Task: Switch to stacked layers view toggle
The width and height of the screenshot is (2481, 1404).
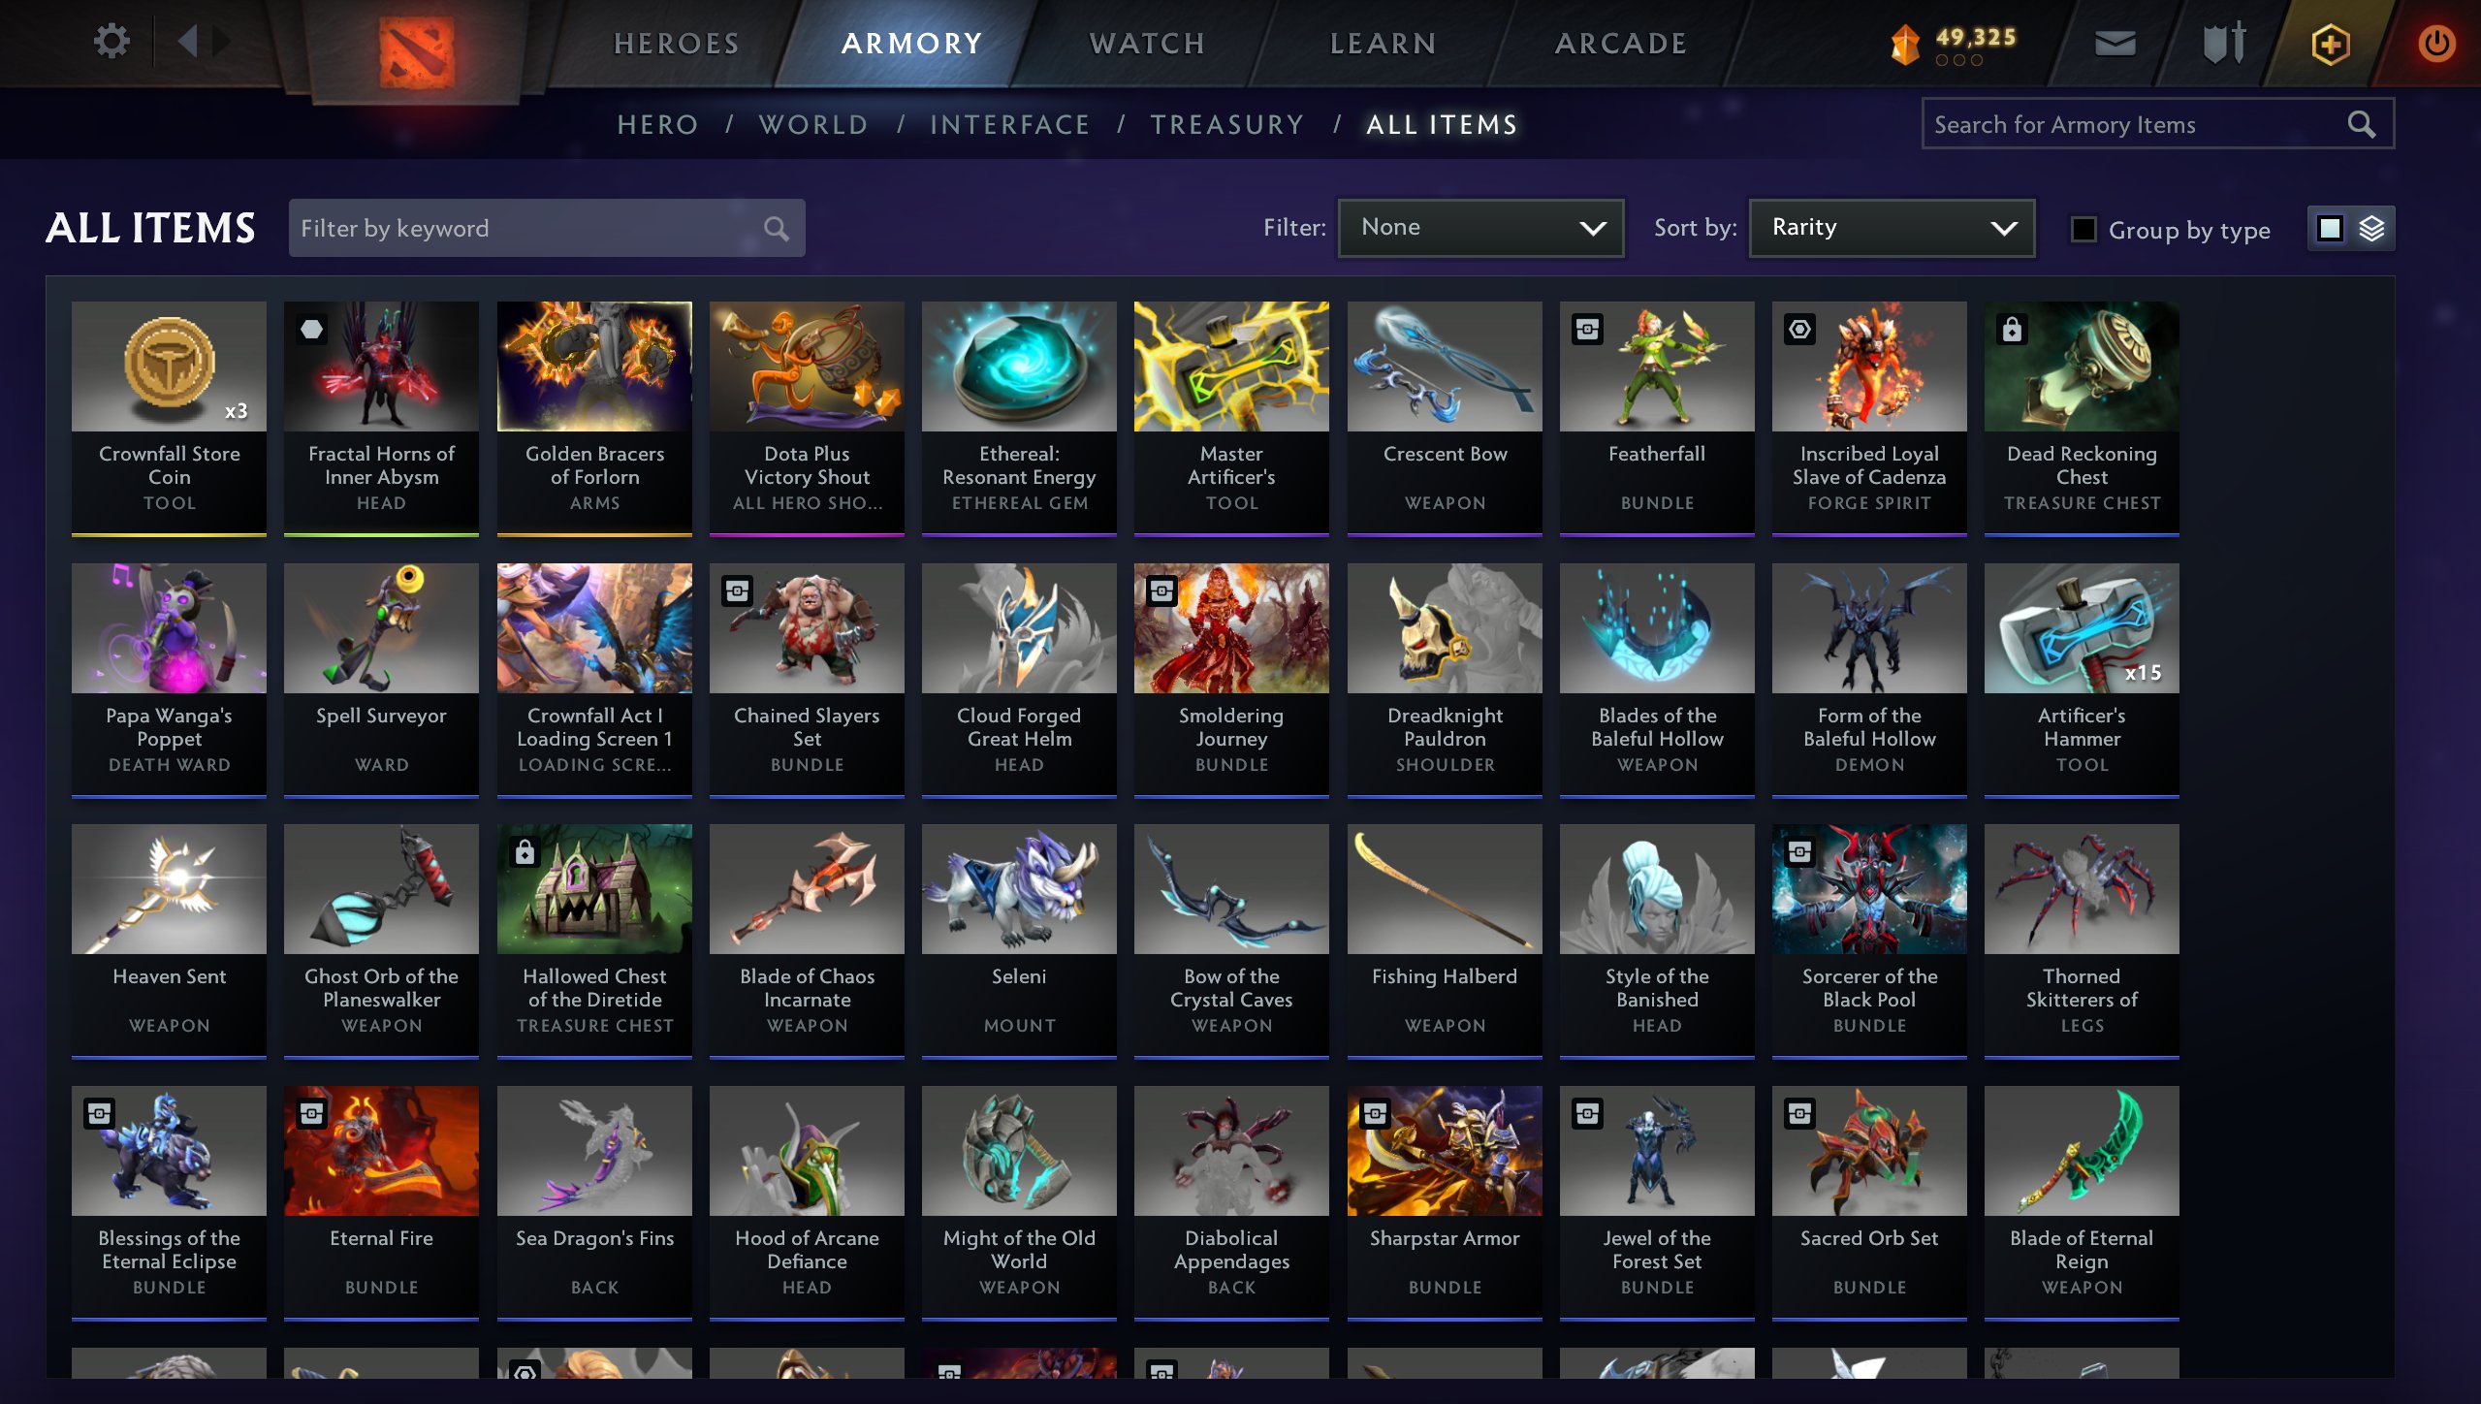Action: pyautogui.click(x=2371, y=229)
